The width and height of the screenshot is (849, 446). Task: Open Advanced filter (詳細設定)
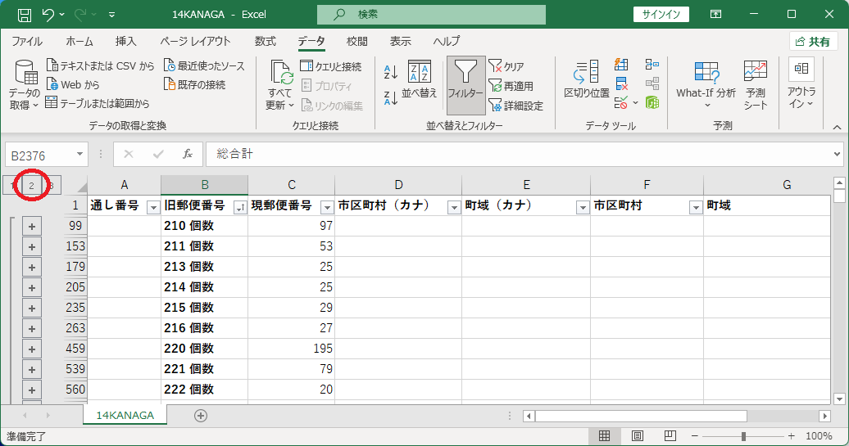[x=515, y=106]
